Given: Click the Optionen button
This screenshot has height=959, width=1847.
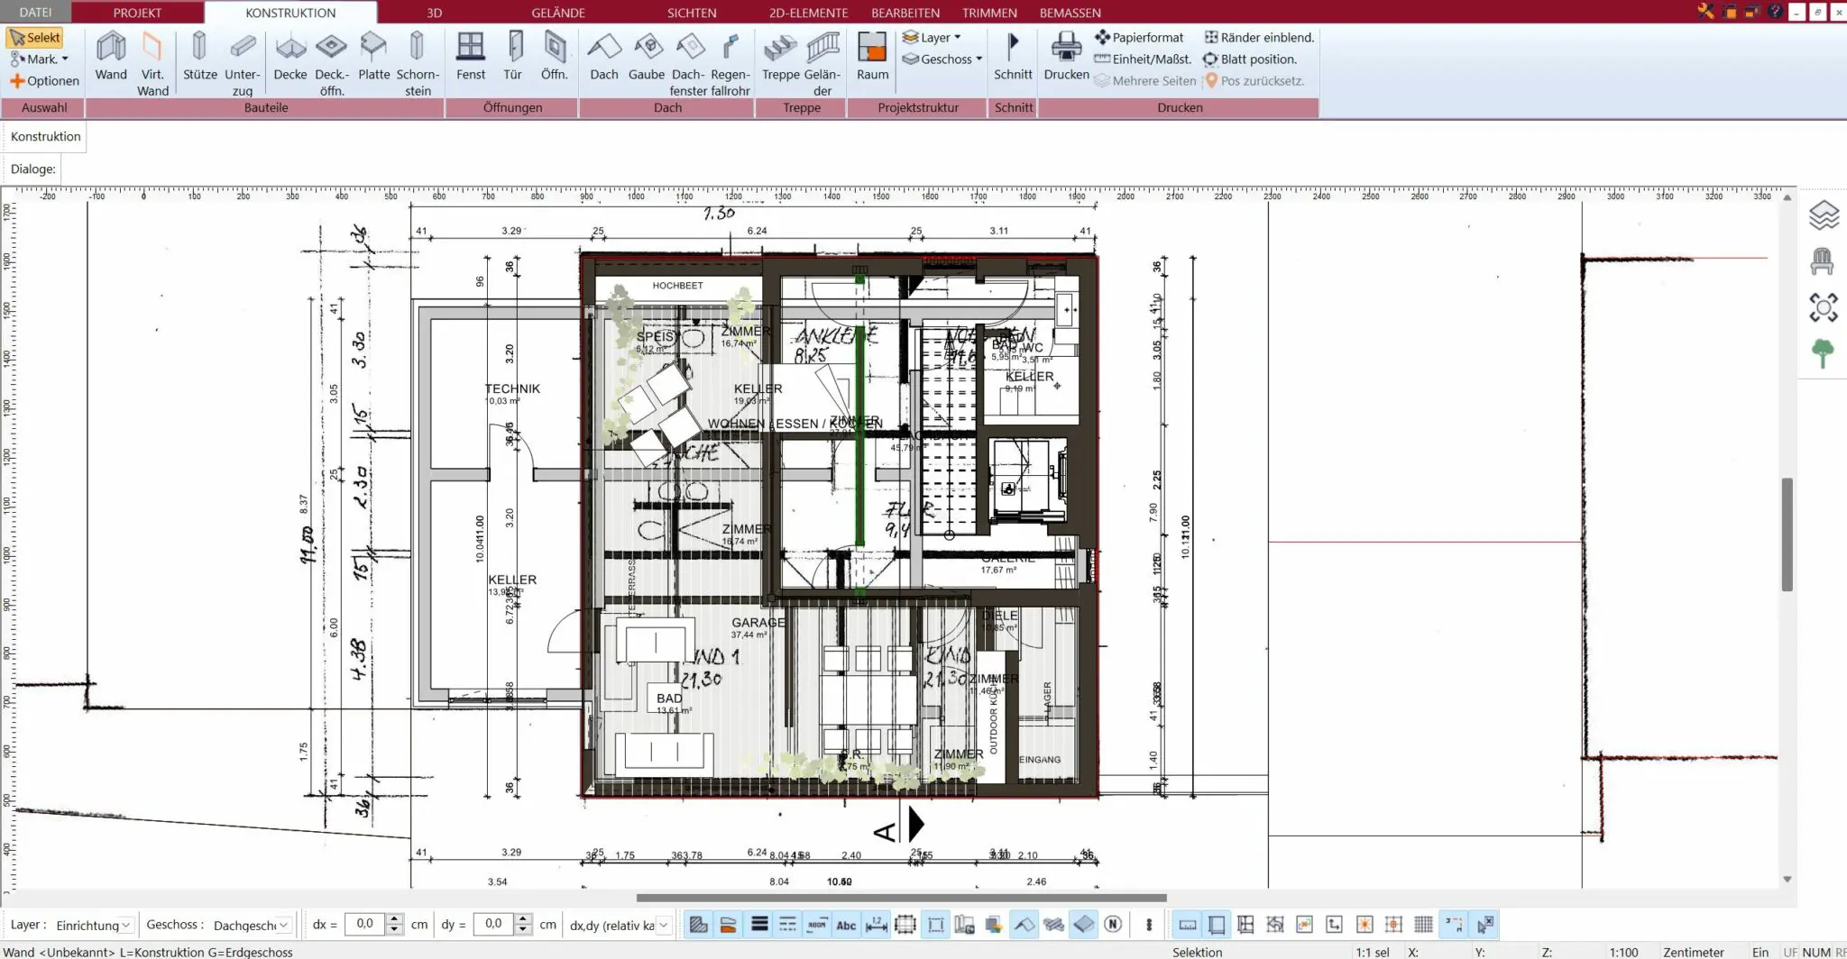Looking at the screenshot, I should pyautogui.click(x=45, y=81).
